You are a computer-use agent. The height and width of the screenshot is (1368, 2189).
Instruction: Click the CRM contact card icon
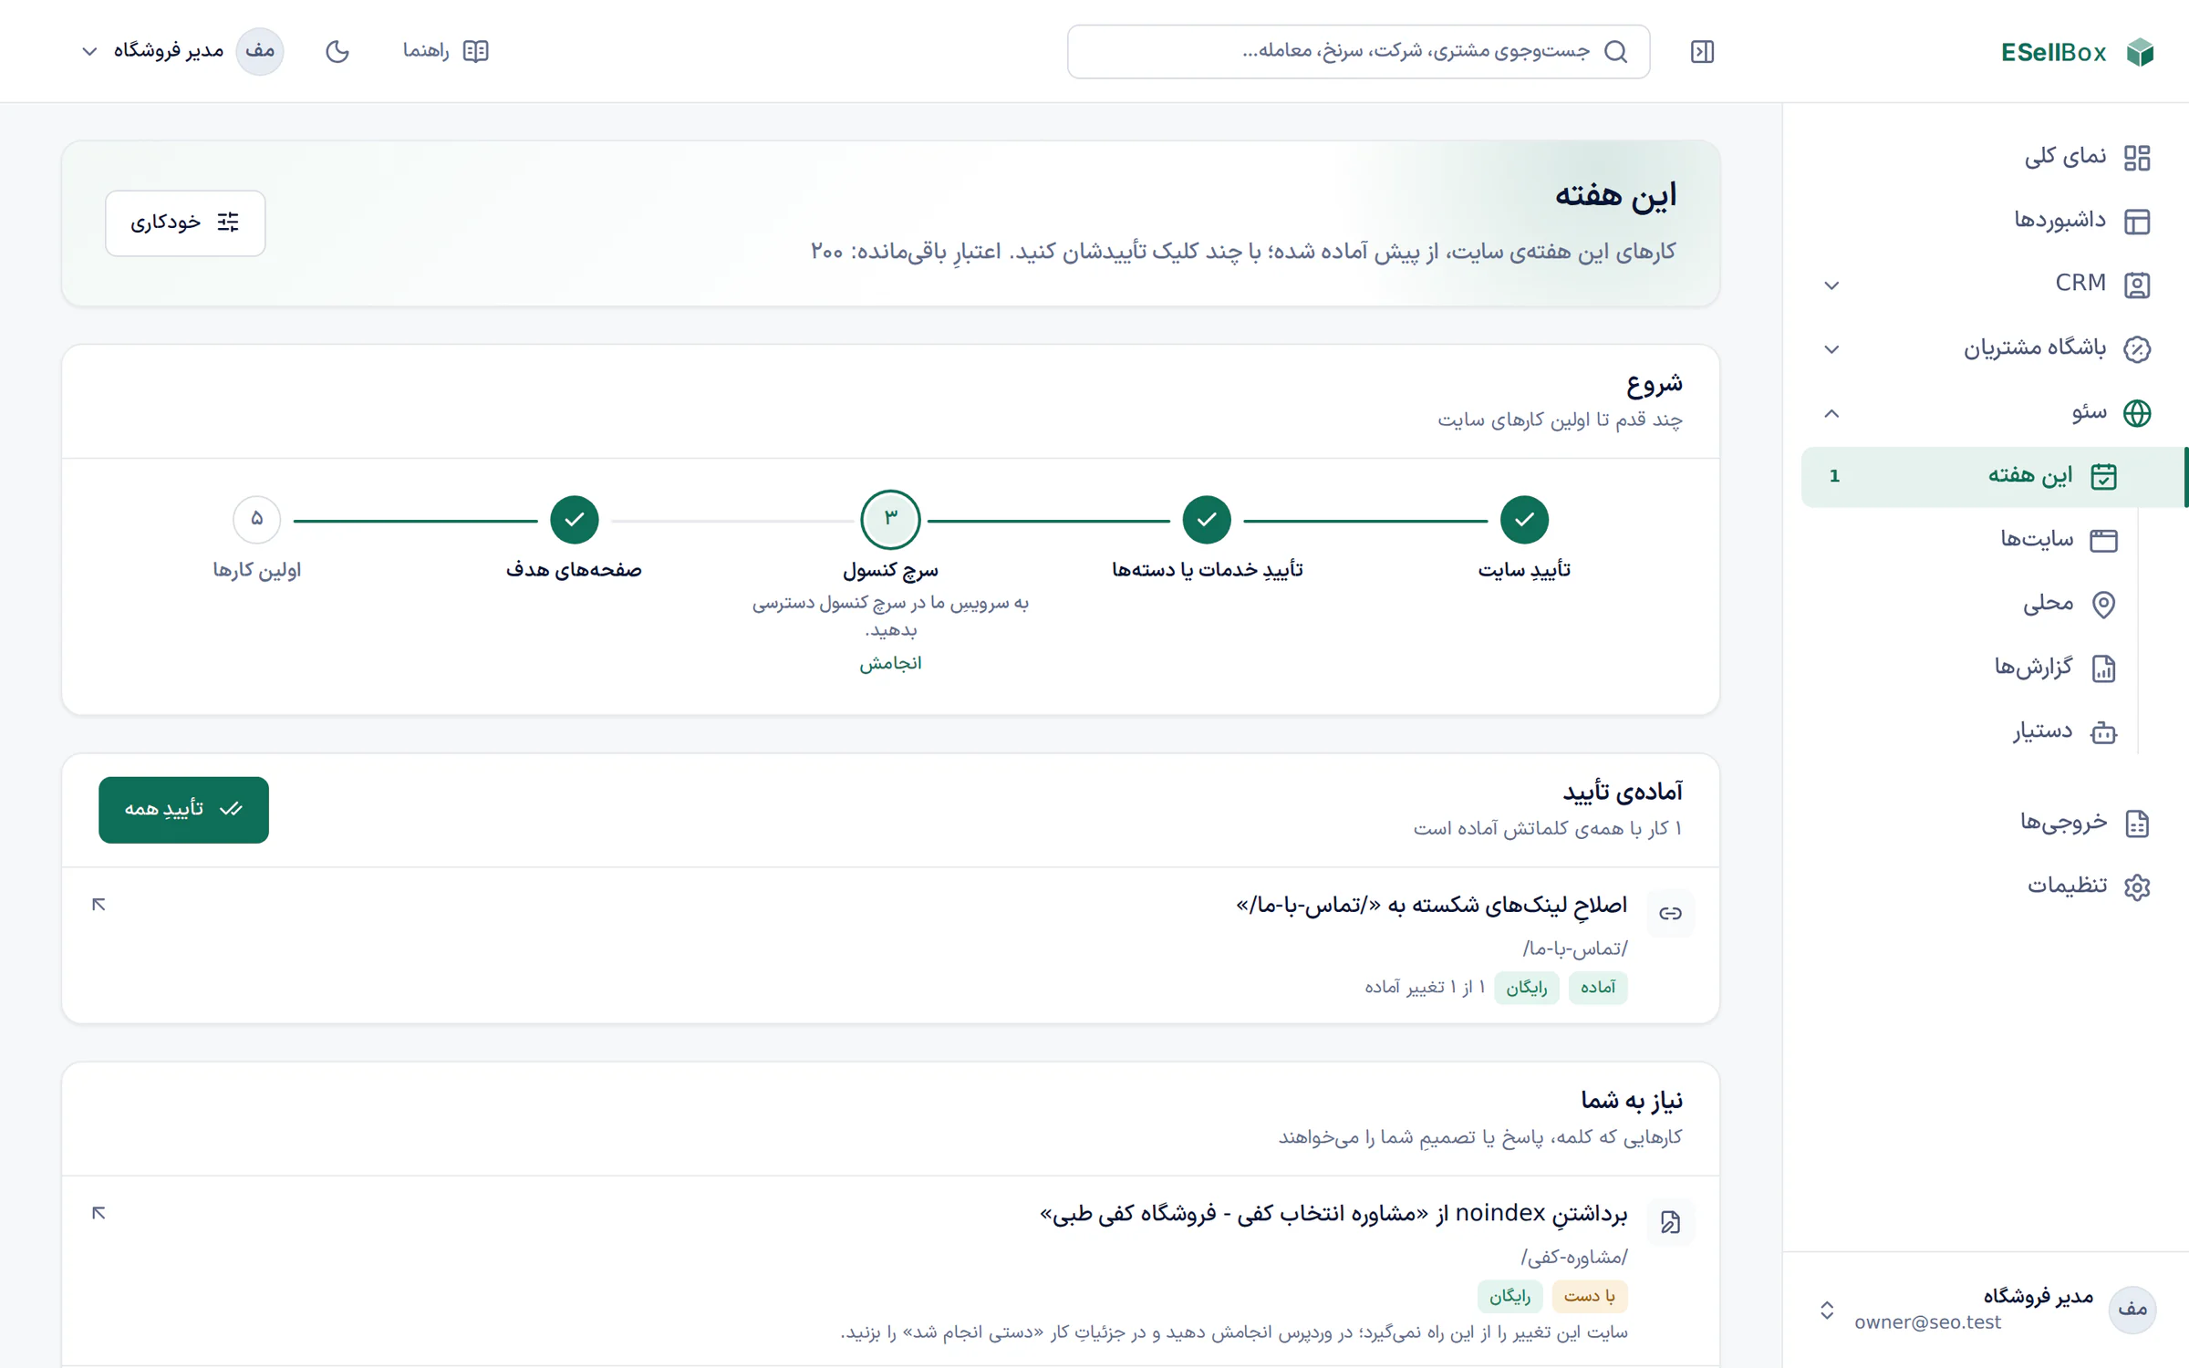click(x=2137, y=285)
